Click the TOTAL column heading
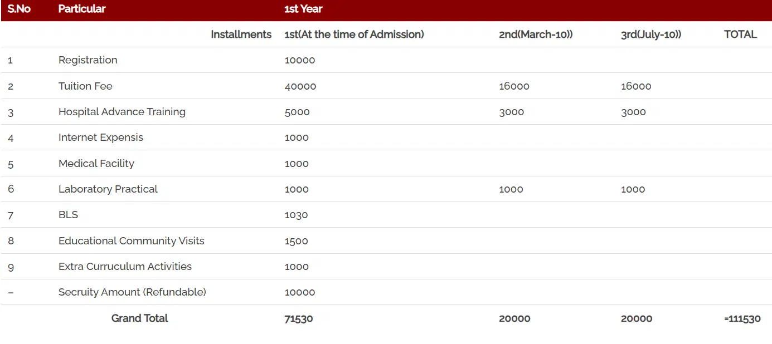This screenshot has width=772, height=344. tap(740, 35)
